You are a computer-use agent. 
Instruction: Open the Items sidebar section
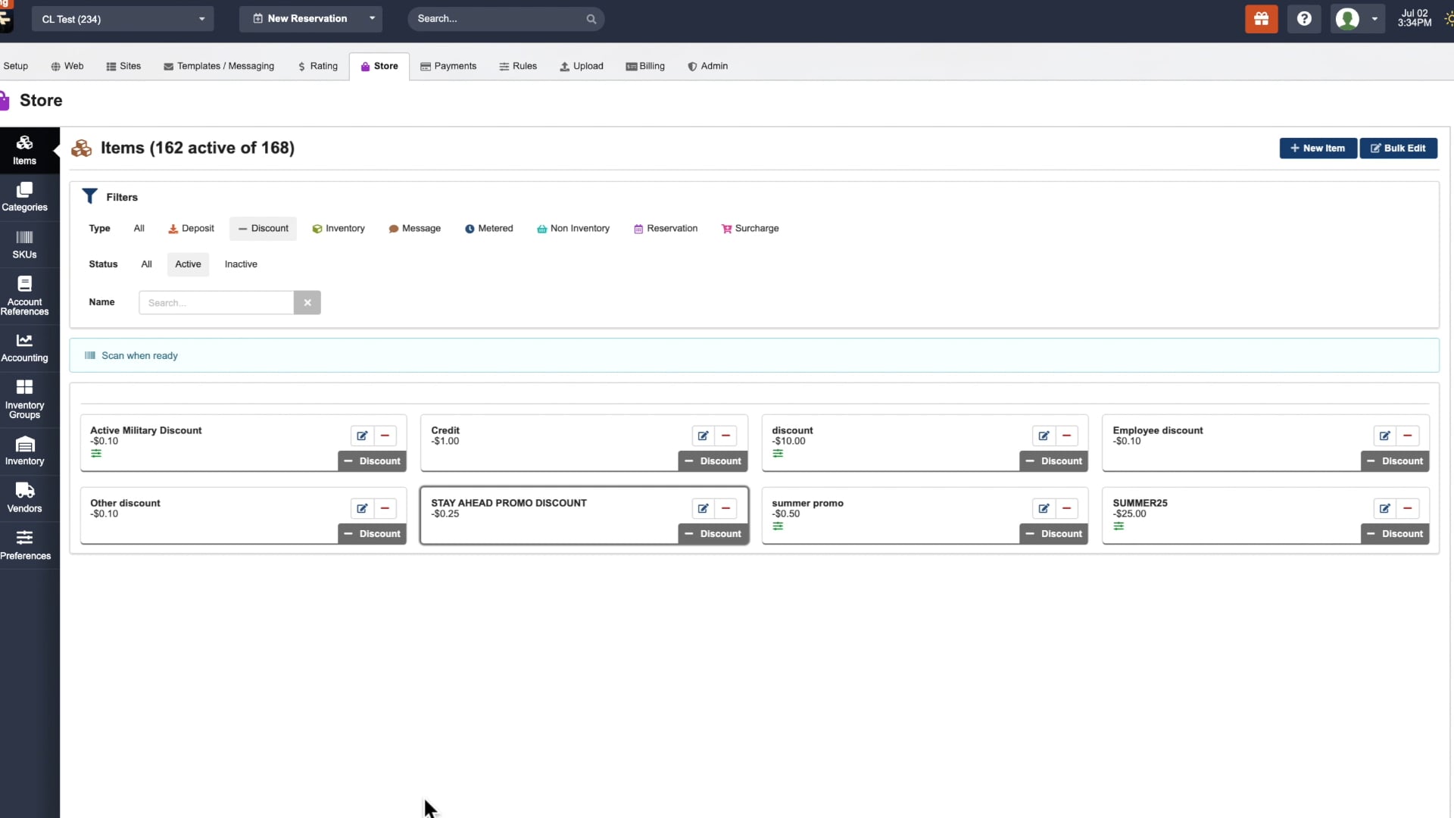point(25,149)
